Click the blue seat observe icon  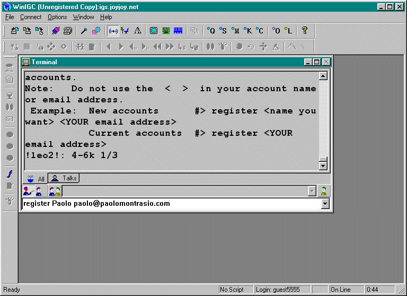pyautogui.click(x=125, y=31)
